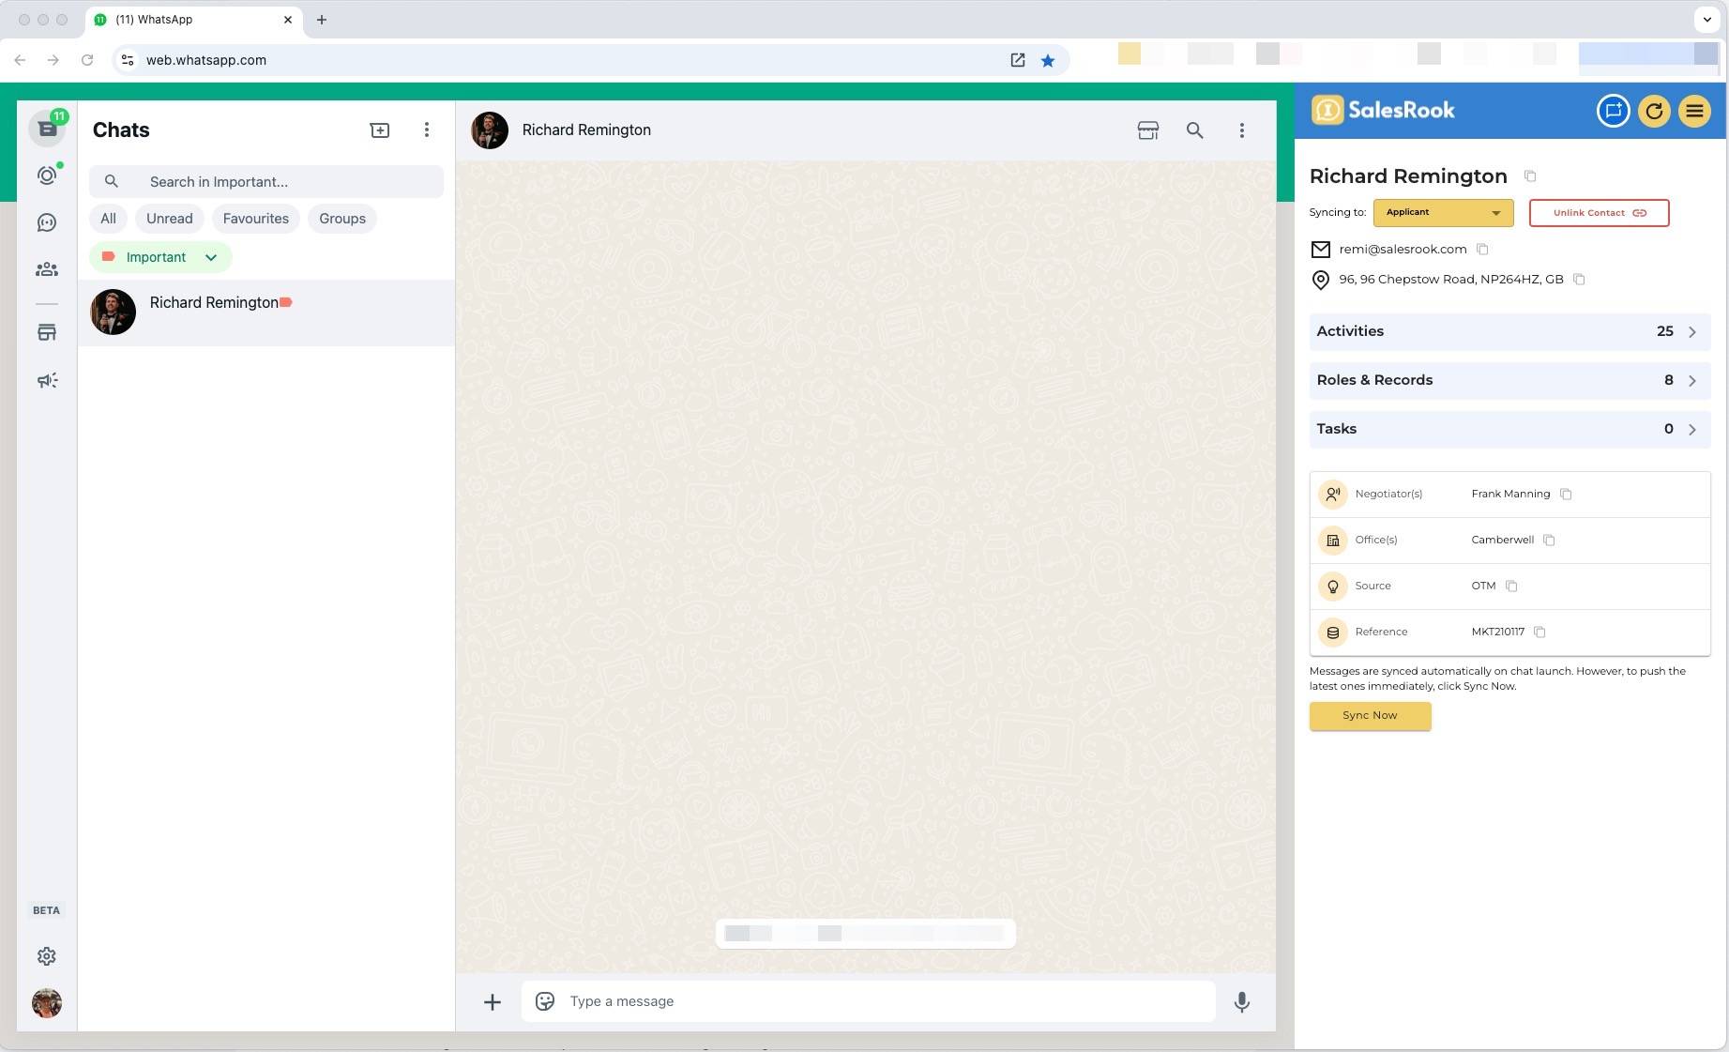Click the Unlink Contact button
The height and width of the screenshot is (1052, 1729).
click(1600, 213)
